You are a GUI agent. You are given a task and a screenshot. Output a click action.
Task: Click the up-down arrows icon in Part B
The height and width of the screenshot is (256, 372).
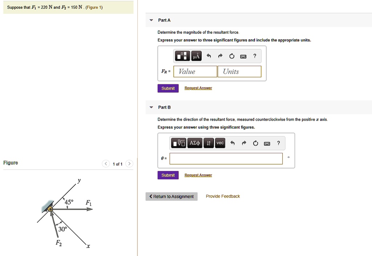[x=208, y=143]
